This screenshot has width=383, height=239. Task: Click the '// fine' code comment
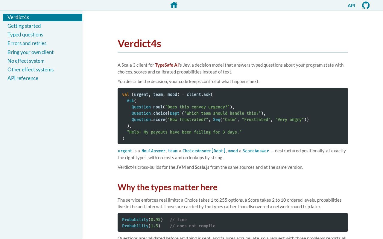pos(178,220)
